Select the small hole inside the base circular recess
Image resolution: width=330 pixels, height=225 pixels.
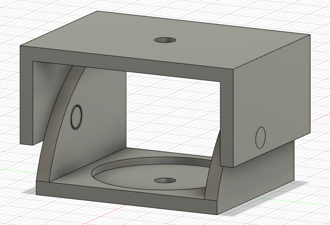coord(165,180)
